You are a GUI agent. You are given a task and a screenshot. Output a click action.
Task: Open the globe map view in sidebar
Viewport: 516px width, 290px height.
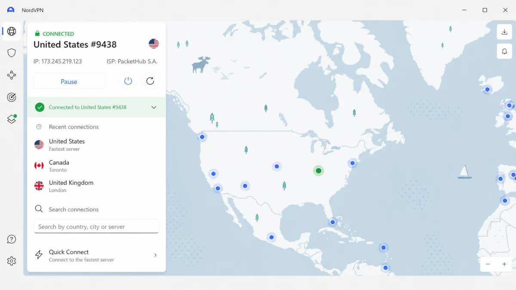point(12,31)
